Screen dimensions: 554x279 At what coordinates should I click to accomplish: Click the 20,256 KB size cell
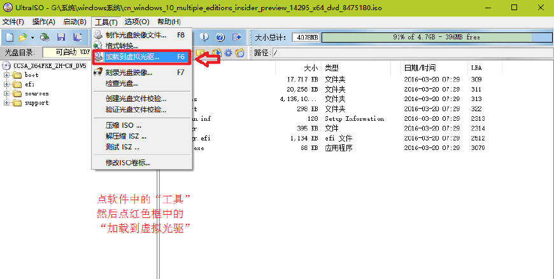coord(302,89)
